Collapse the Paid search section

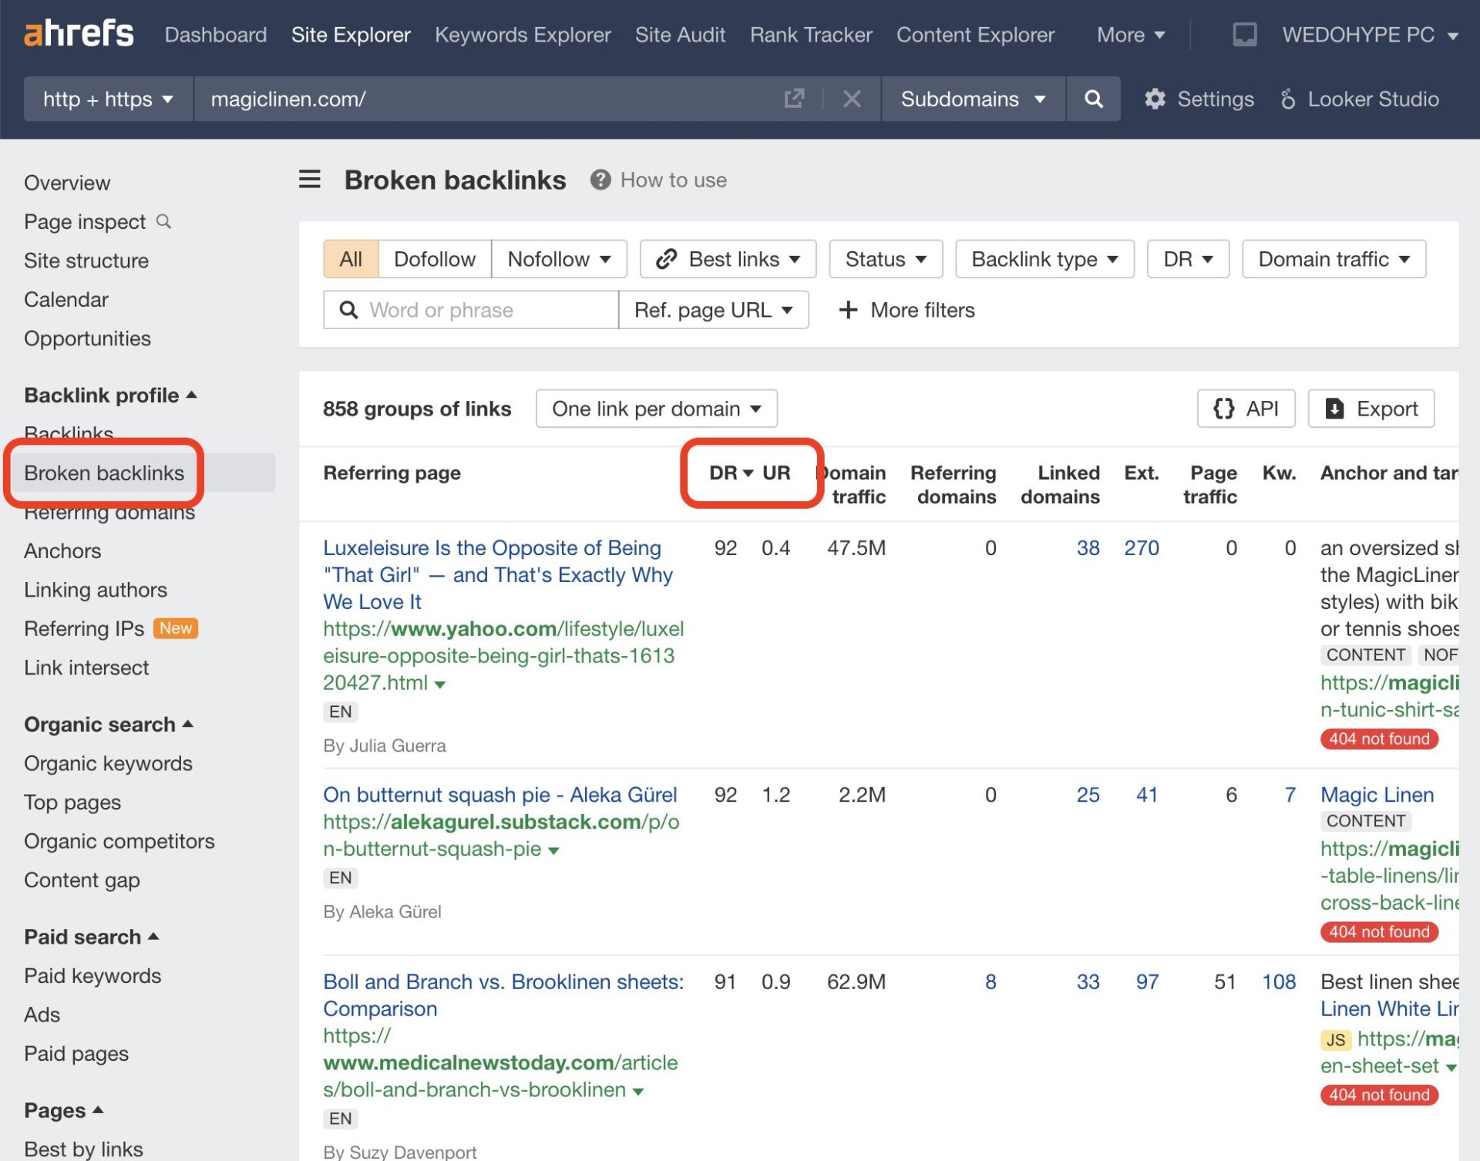pos(91,937)
